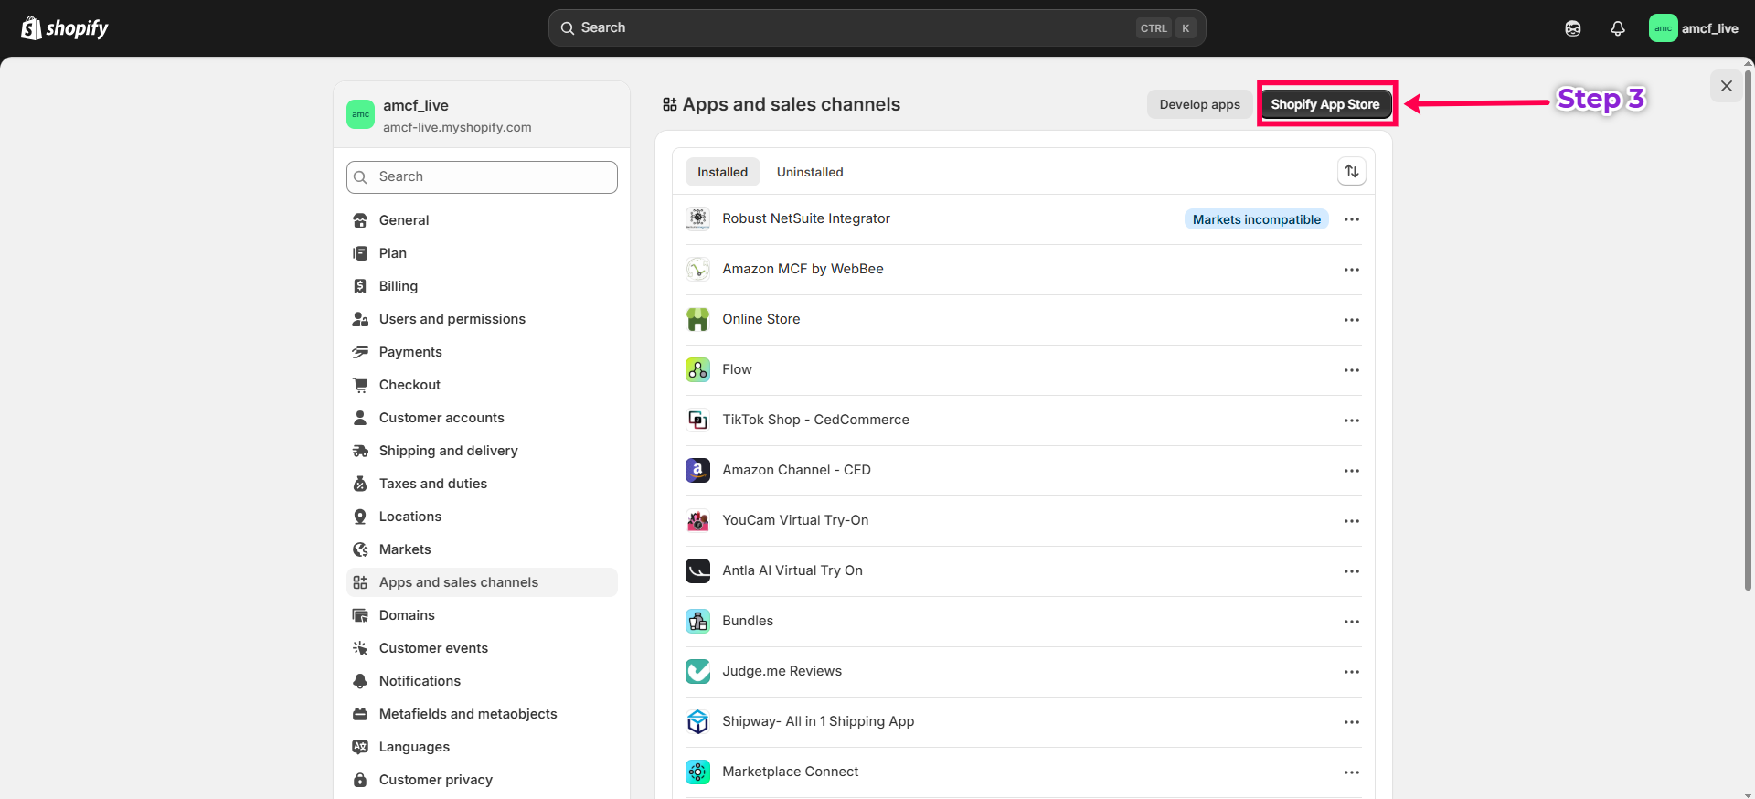Go to Customer events settings
Screen dimensions: 1755x799
pyautogui.click(x=433, y=648)
